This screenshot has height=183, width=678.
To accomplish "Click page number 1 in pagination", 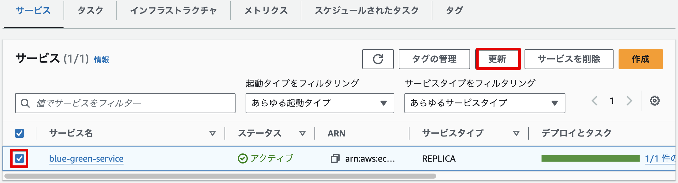I will [x=612, y=101].
